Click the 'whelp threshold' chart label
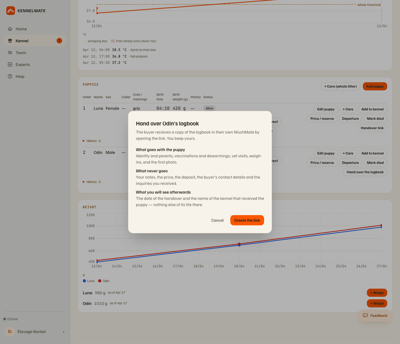 [369, 5]
